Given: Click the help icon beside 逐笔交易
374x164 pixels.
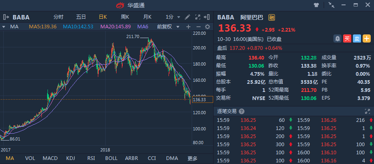Looking at the screenshot, I should click(x=242, y=111).
